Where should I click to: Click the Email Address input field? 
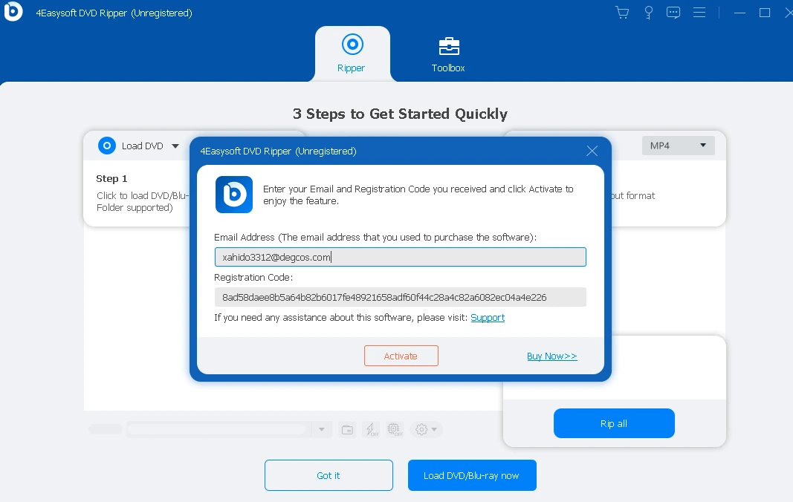coord(400,257)
